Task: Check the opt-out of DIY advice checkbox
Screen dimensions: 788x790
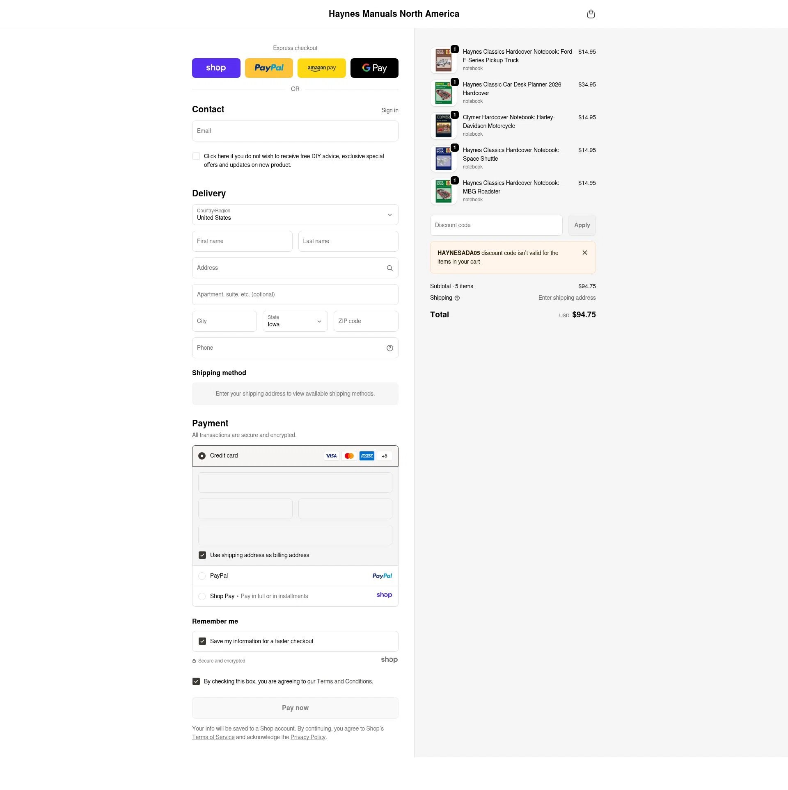Action: (x=196, y=156)
